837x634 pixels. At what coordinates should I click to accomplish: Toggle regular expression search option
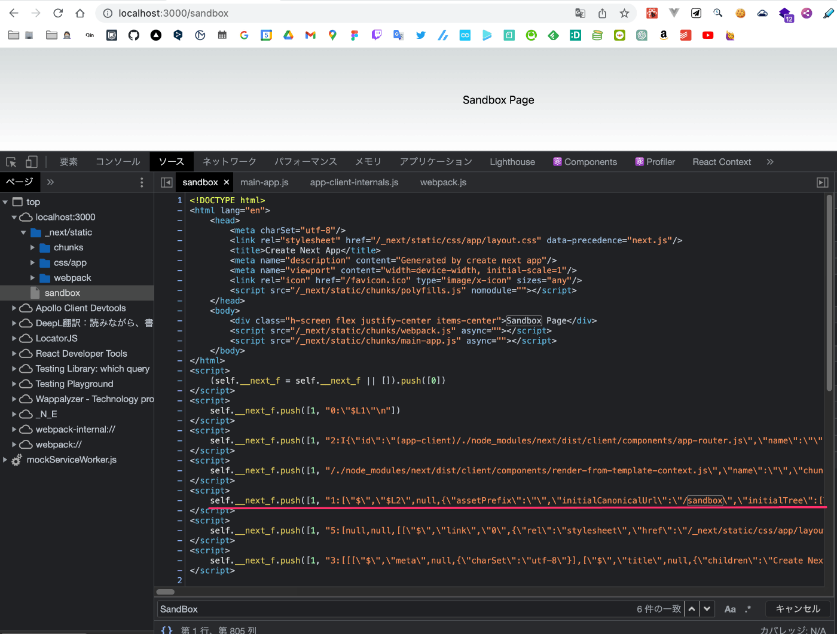click(748, 610)
